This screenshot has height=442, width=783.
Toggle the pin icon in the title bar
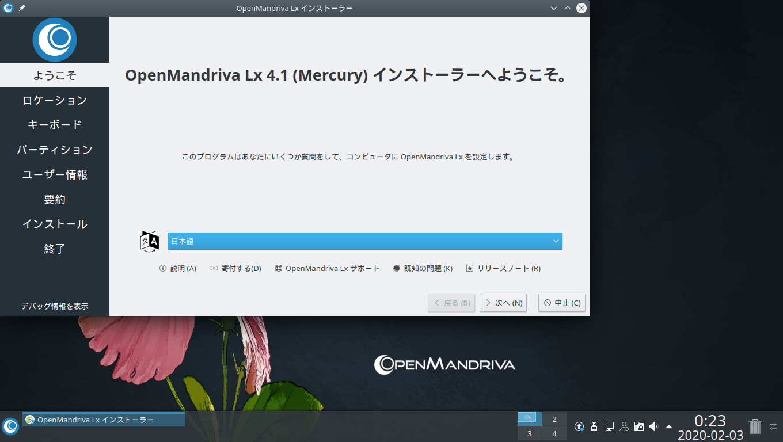click(22, 8)
